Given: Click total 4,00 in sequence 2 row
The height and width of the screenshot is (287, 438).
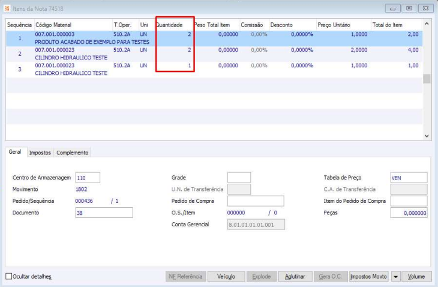Looking at the screenshot, I should coord(413,50).
